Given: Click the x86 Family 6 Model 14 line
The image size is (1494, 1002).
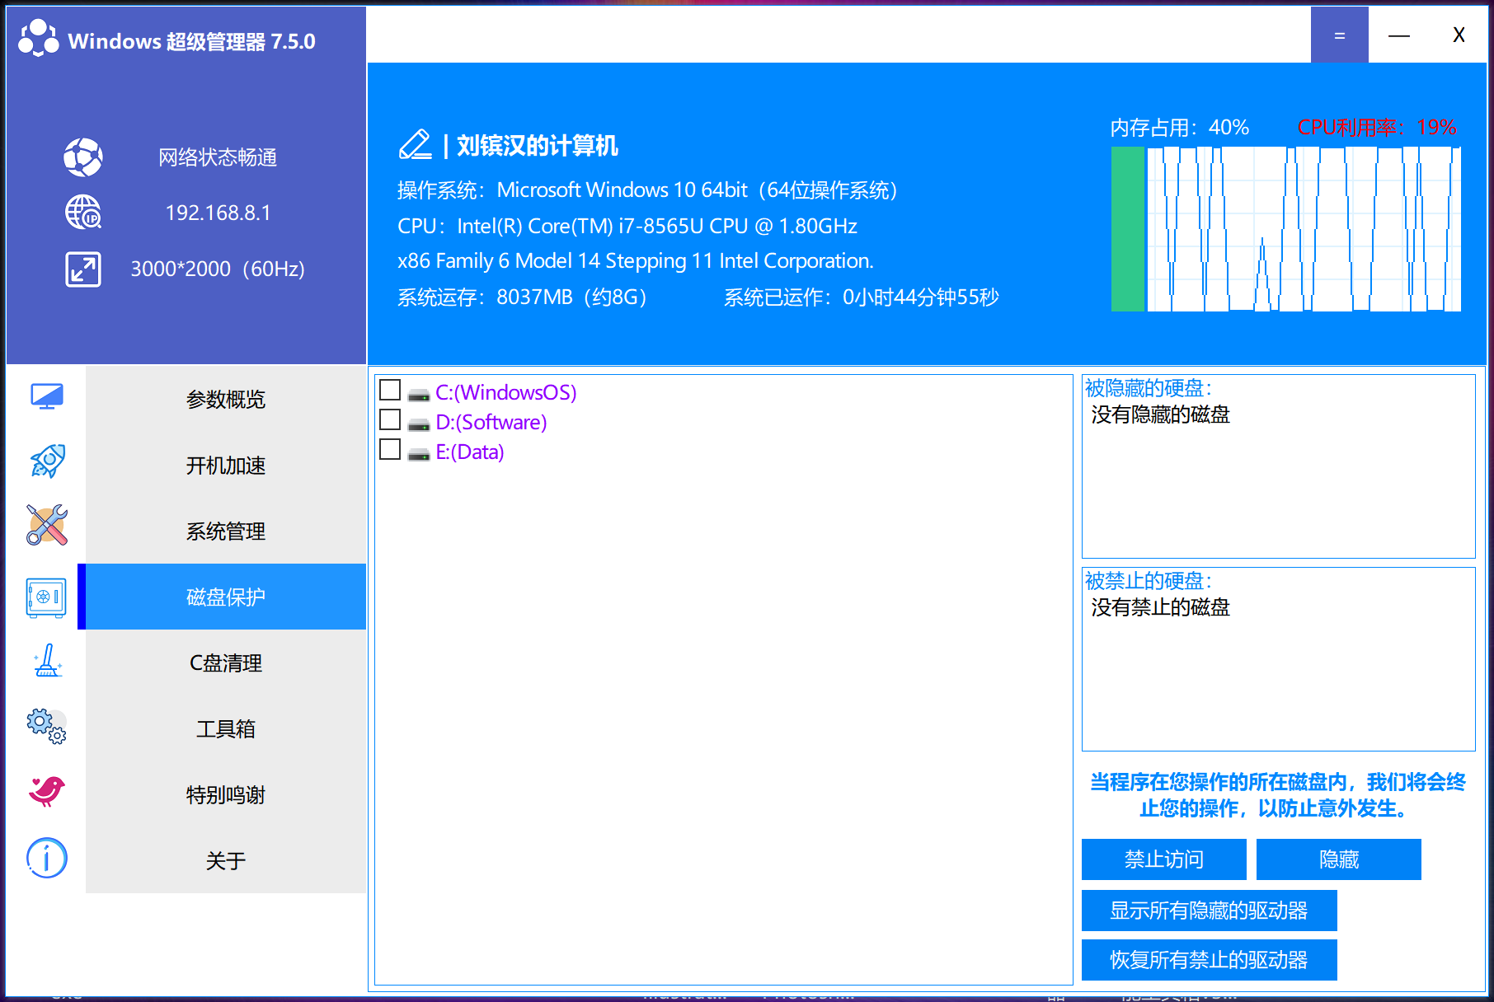Looking at the screenshot, I should (x=636, y=261).
